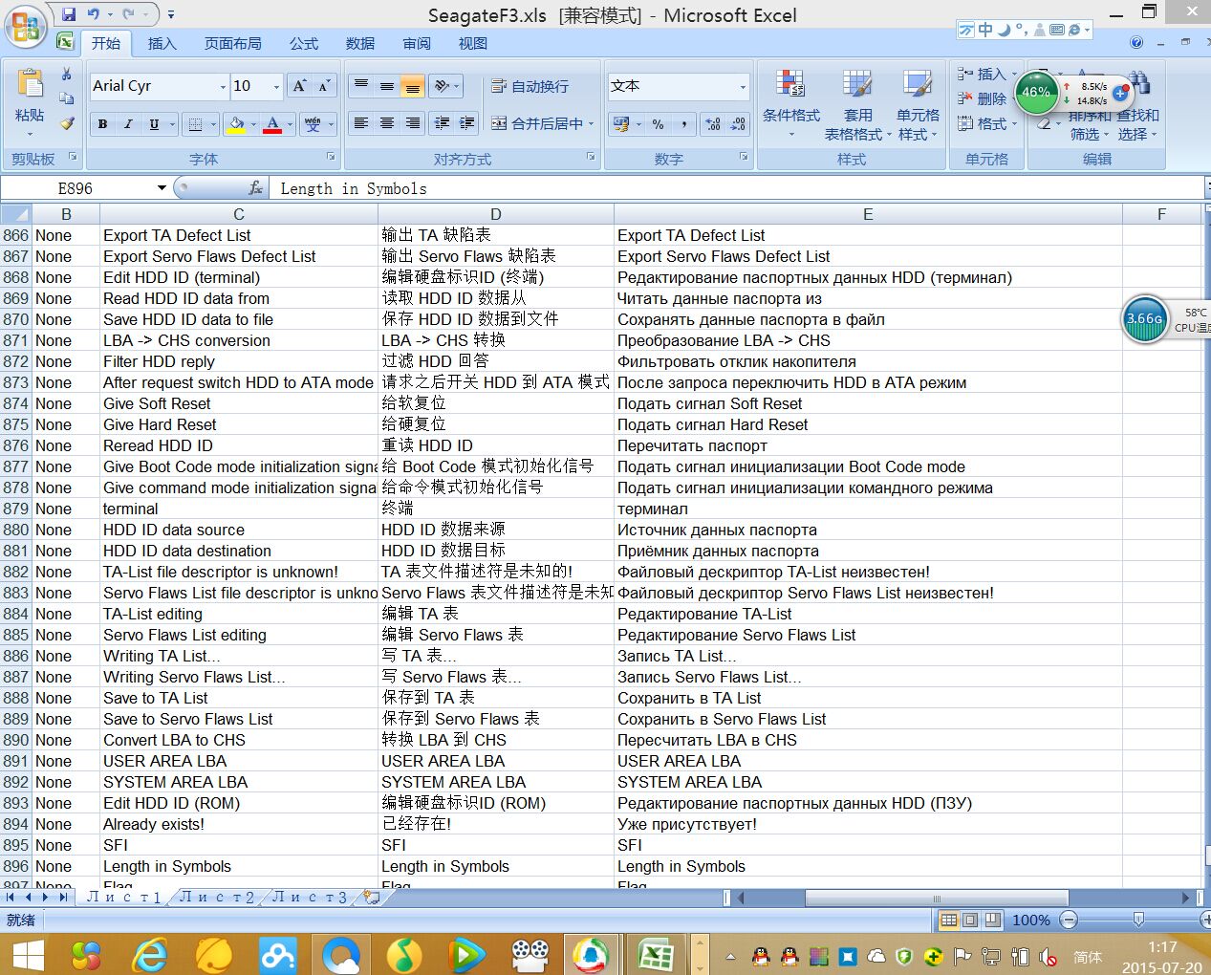The image size is (1211, 975).
Task: Increase font size with the large A icon
Action: point(299,86)
